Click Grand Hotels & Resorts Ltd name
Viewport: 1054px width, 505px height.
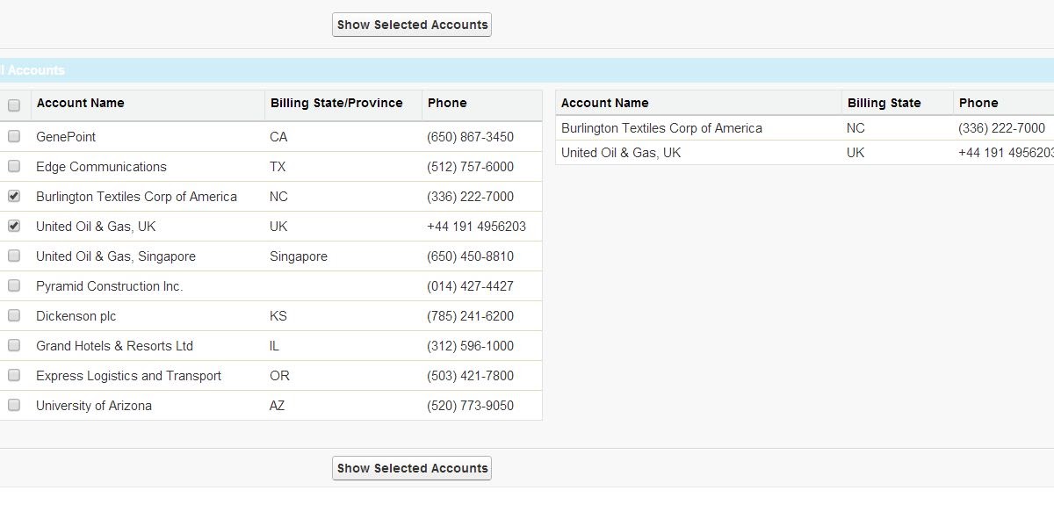(114, 346)
